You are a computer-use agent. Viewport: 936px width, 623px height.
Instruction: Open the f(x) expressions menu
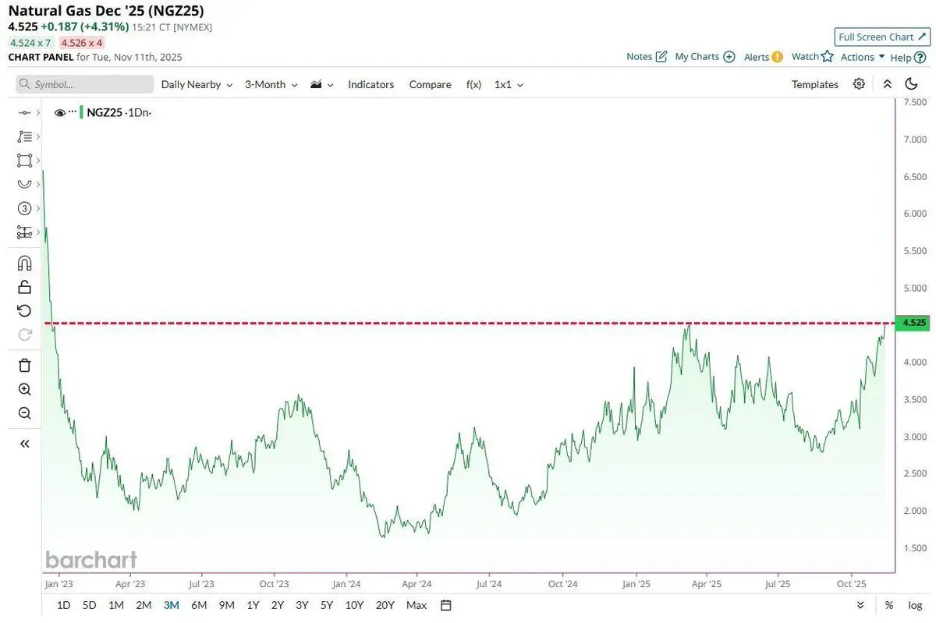coord(473,84)
